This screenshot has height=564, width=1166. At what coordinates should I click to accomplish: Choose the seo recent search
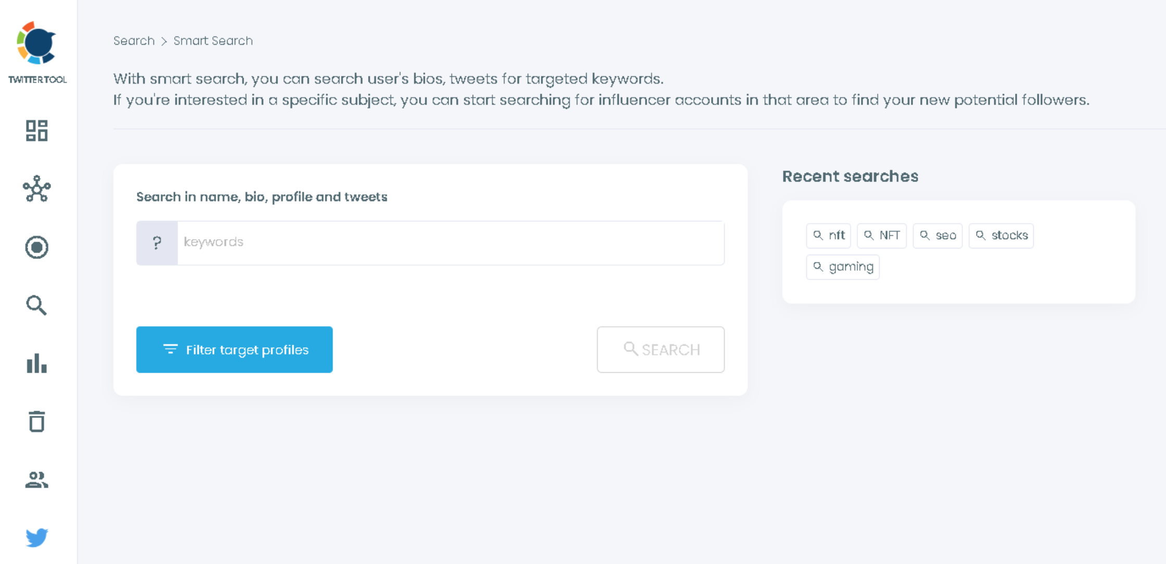[x=937, y=235]
